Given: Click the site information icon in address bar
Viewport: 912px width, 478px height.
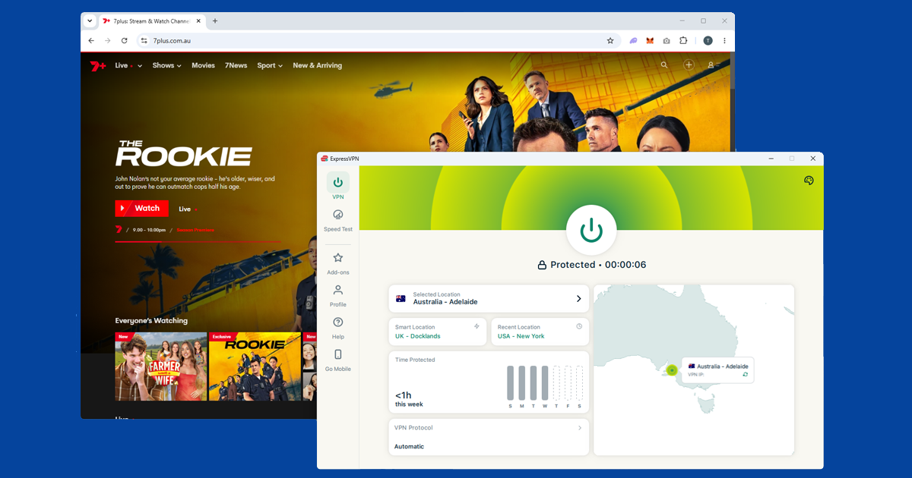Looking at the screenshot, I should click(x=144, y=41).
